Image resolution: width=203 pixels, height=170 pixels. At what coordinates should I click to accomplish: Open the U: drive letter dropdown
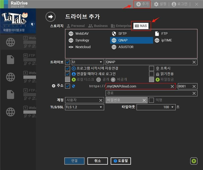click(x=88, y=62)
